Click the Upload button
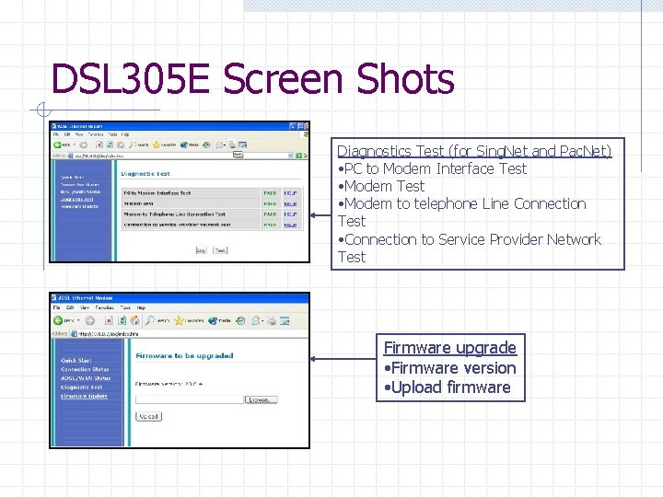Viewport: 663px width, 497px height. pyautogui.click(x=149, y=417)
